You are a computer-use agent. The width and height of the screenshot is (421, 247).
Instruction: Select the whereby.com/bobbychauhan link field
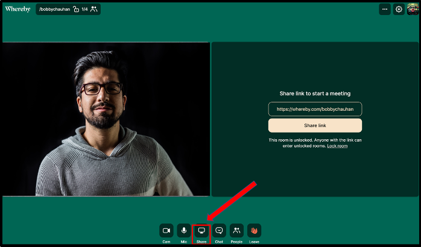pos(315,109)
